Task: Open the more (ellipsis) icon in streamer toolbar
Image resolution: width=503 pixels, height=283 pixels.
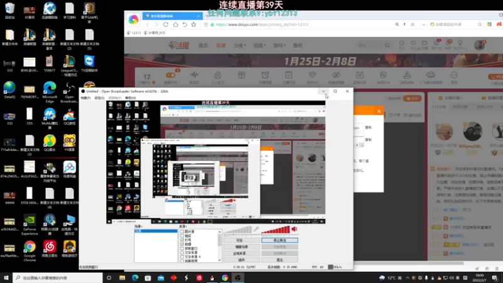Action: pyautogui.click(x=454, y=75)
